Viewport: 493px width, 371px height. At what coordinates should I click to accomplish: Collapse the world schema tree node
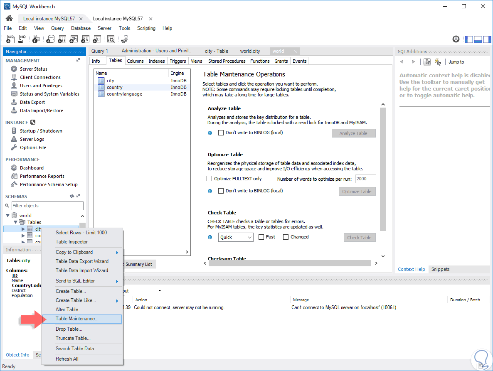click(8, 216)
